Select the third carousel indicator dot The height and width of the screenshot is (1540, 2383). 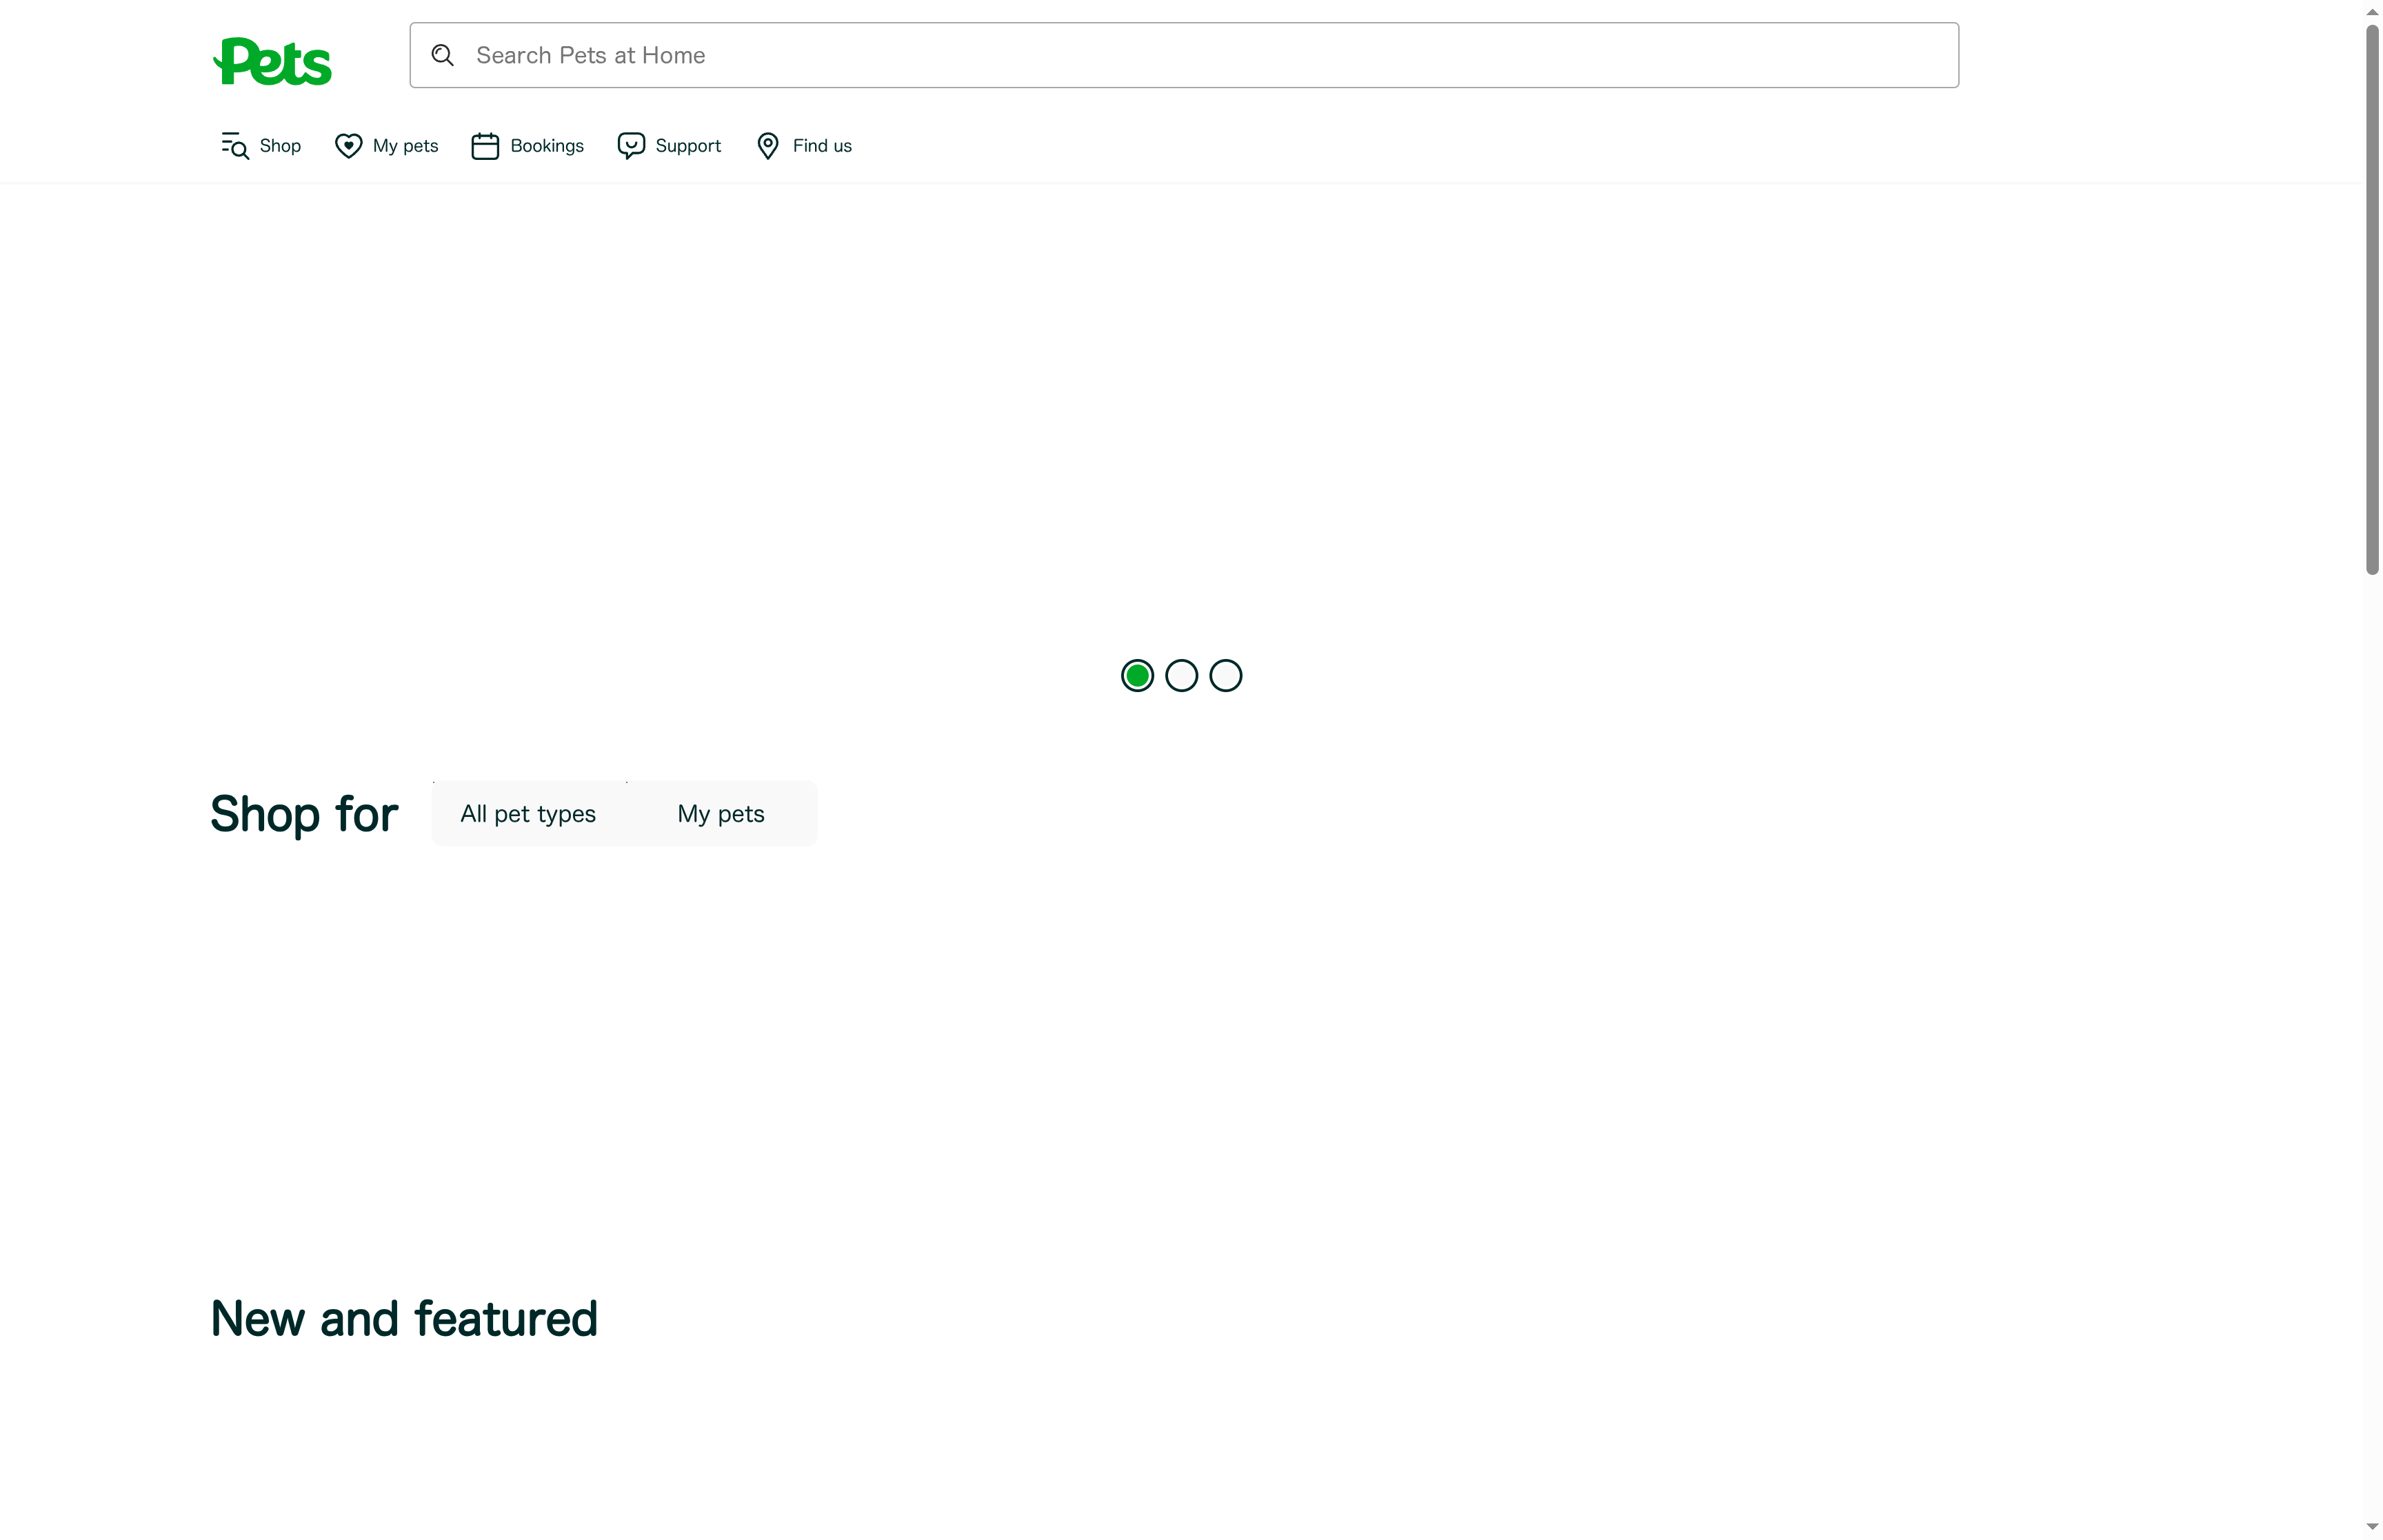1225,675
